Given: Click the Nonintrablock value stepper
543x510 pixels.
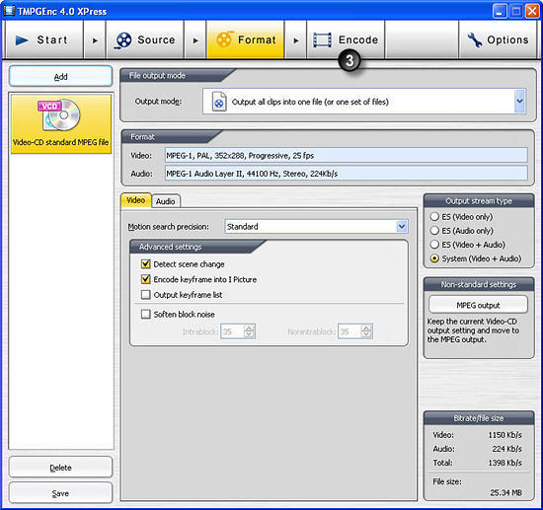Looking at the screenshot, I should coord(366,331).
